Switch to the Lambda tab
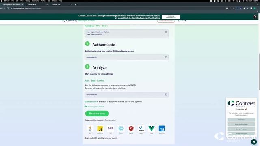This screenshot has width=260, height=146. (x=101, y=81)
